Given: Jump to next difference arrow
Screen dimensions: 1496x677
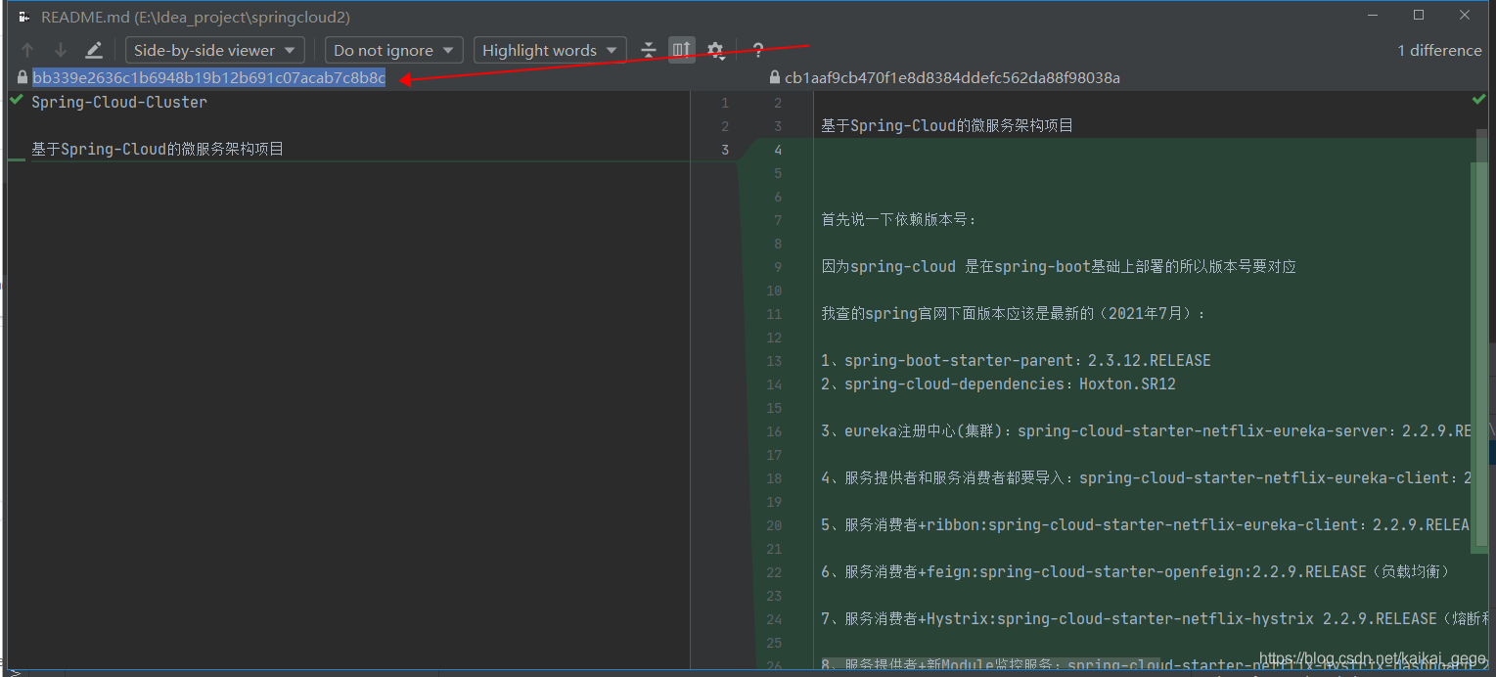Looking at the screenshot, I should [61, 50].
